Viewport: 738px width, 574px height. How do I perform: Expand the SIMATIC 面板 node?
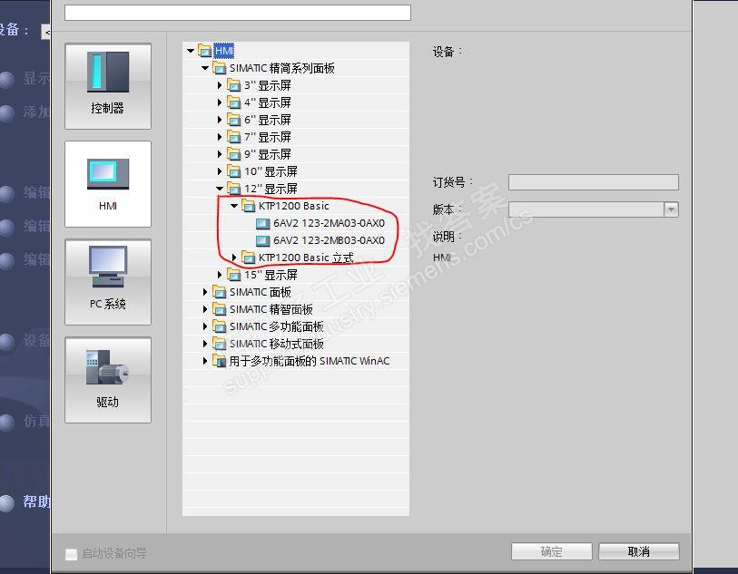click(205, 292)
